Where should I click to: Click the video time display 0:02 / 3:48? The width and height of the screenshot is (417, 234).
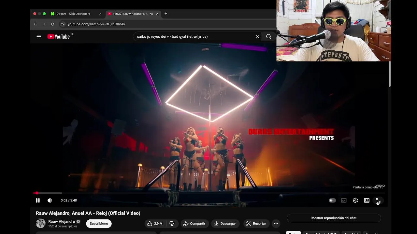pos(69,201)
